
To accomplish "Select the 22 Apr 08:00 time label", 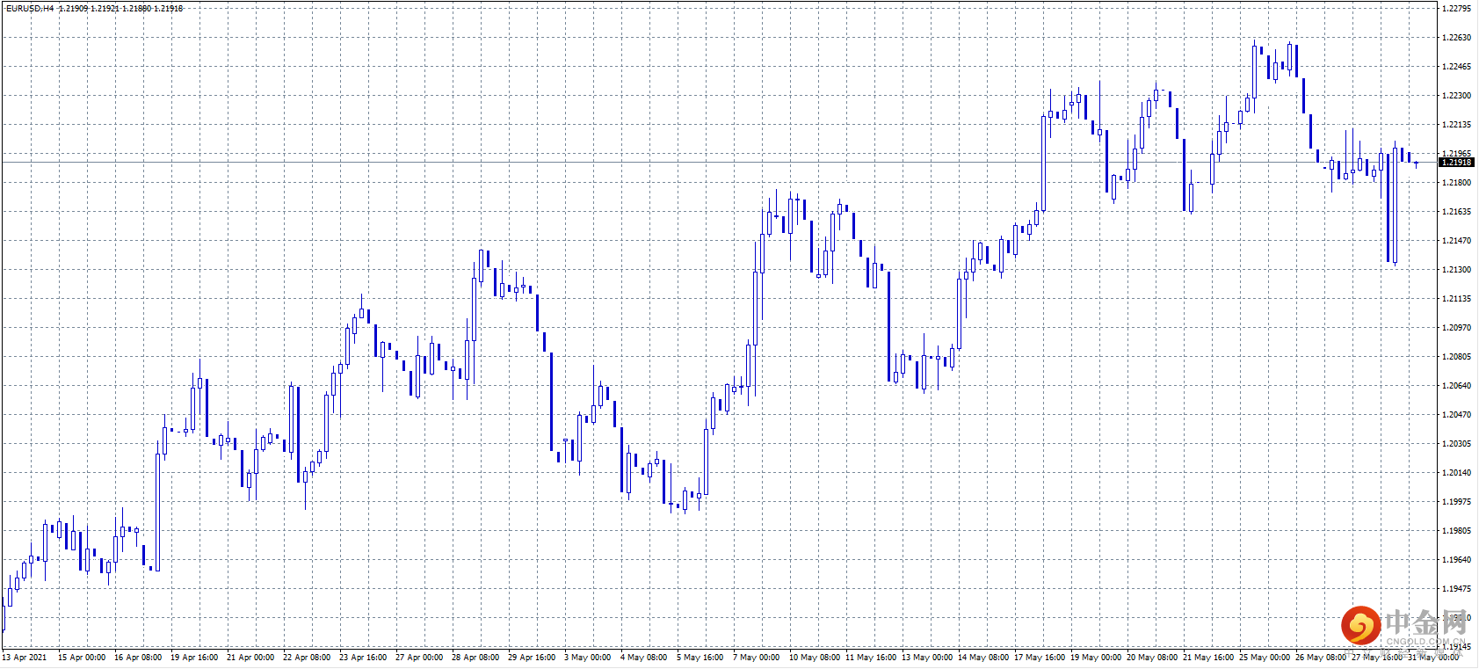I will click(x=307, y=658).
